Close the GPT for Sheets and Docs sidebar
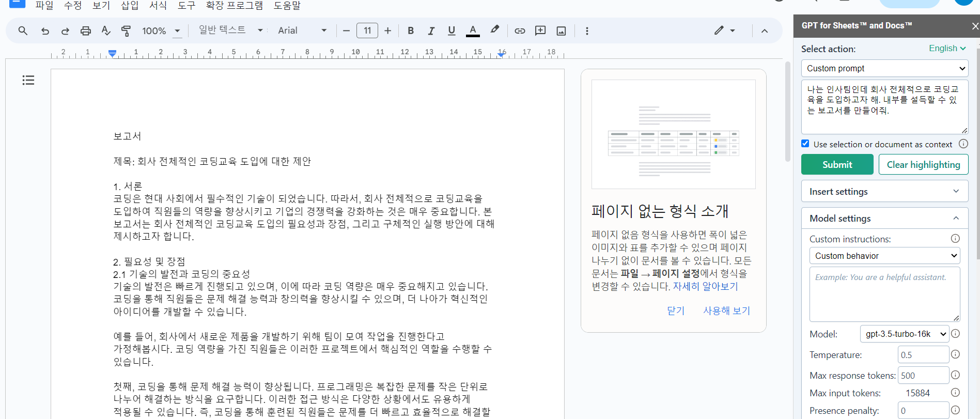This screenshot has width=980, height=419. point(975,26)
